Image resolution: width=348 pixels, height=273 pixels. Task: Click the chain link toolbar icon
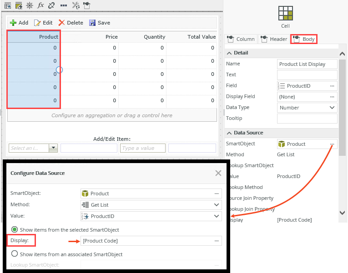point(51,5)
